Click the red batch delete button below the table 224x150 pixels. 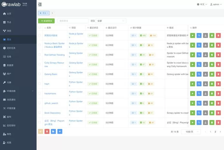(x=47, y=131)
